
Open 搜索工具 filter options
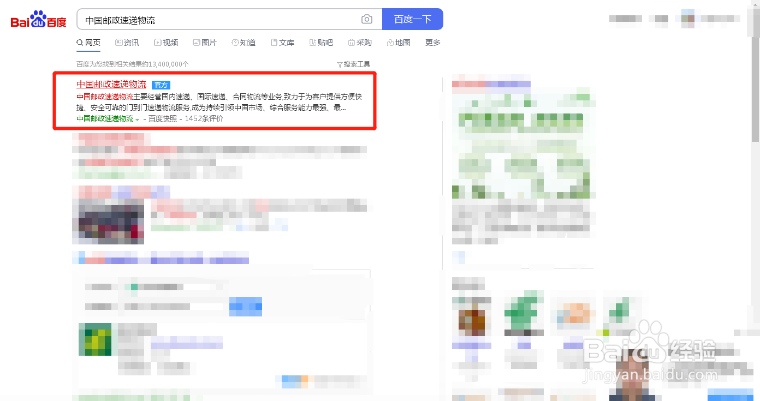pos(353,64)
